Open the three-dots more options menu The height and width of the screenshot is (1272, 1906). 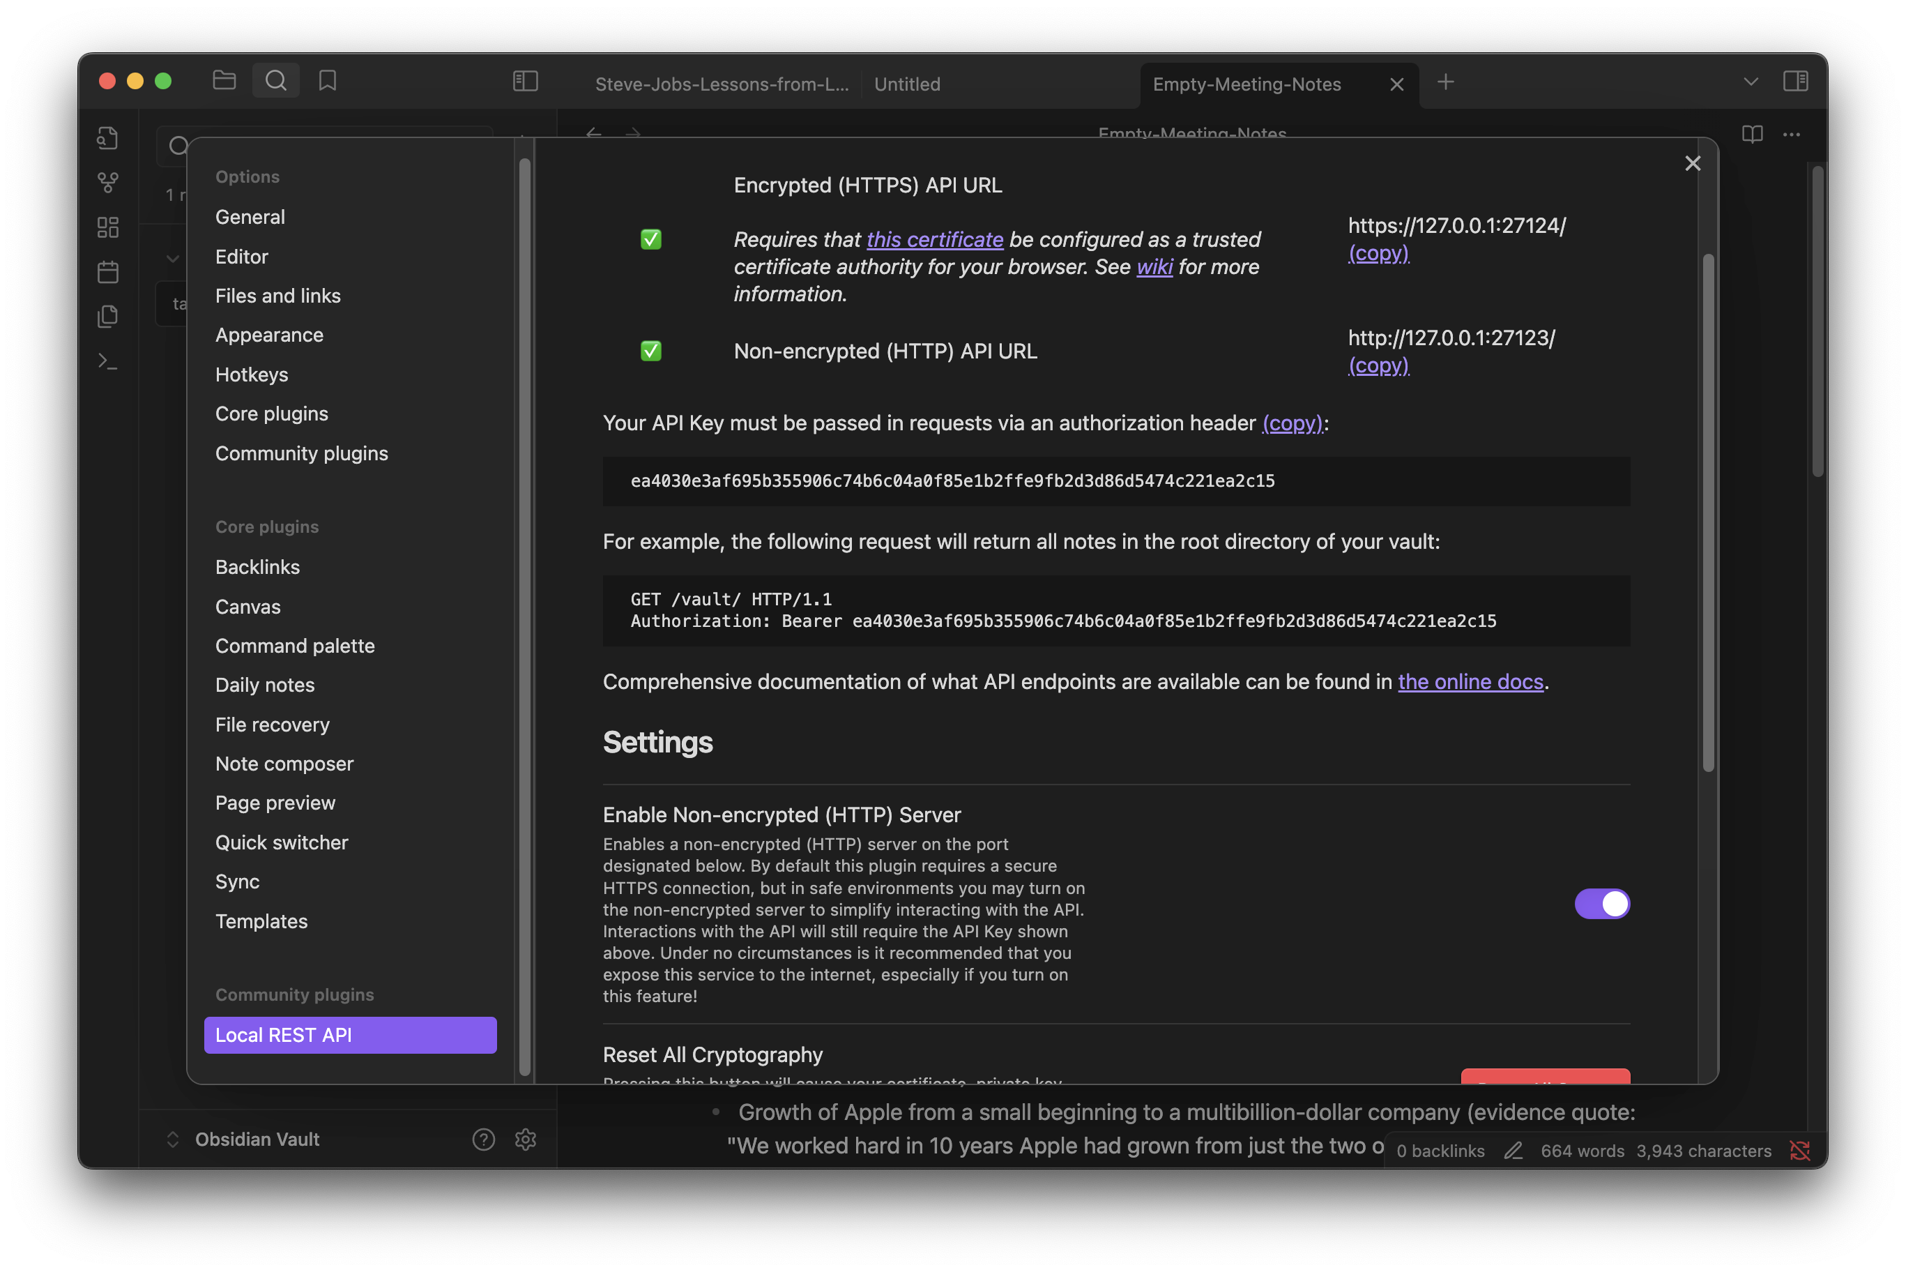click(1791, 135)
